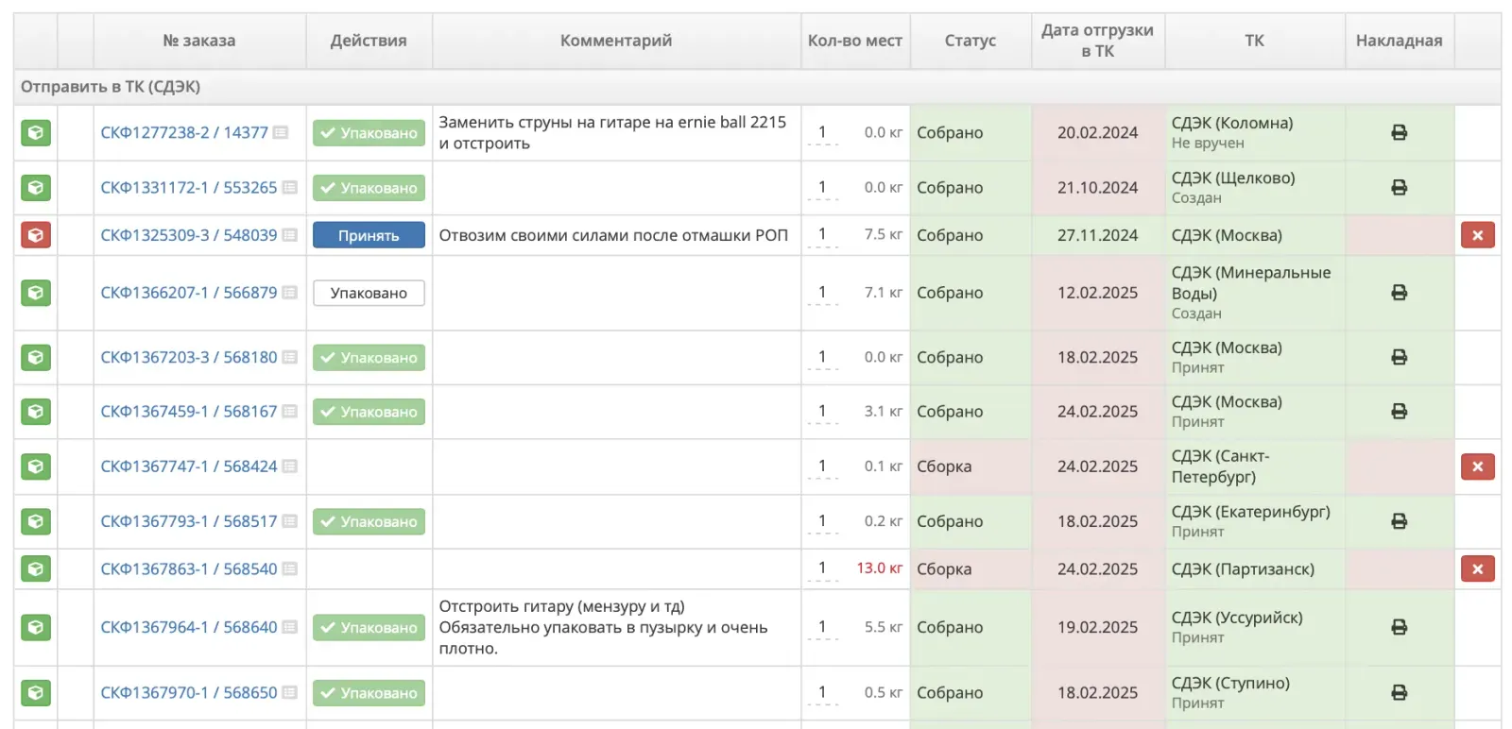This screenshot has width=1512, height=729.
Task: Click date 20.02.2024 cell
Action: pyautogui.click(x=1097, y=133)
